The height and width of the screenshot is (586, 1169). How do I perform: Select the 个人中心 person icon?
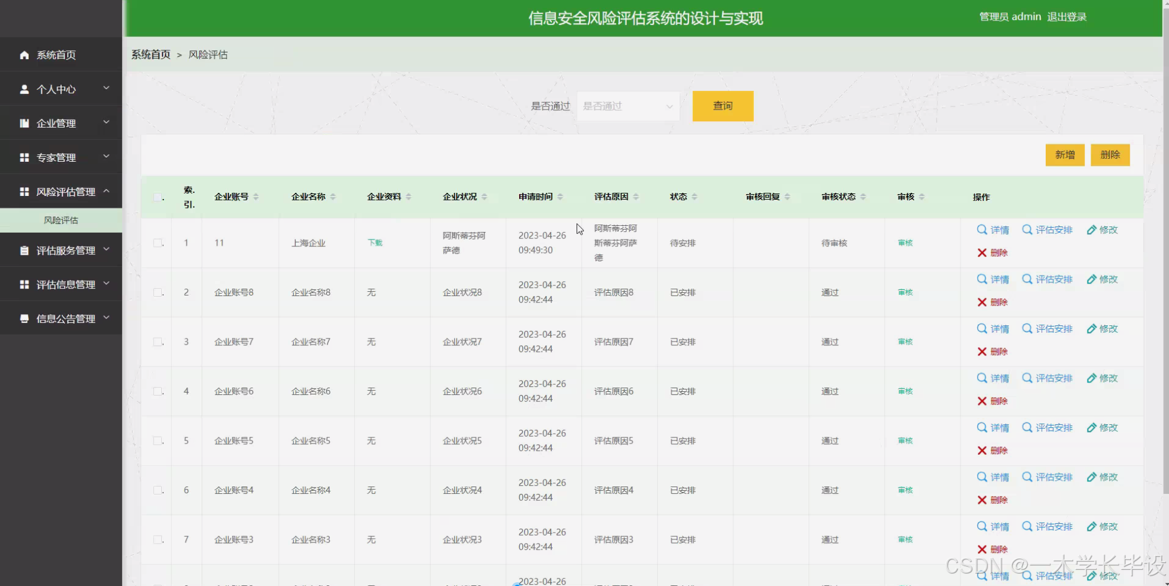(x=24, y=88)
